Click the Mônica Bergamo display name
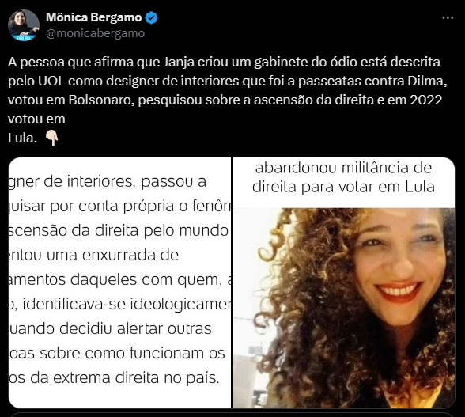The width and height of the screenshot is (465, 417). click(93, 17)
